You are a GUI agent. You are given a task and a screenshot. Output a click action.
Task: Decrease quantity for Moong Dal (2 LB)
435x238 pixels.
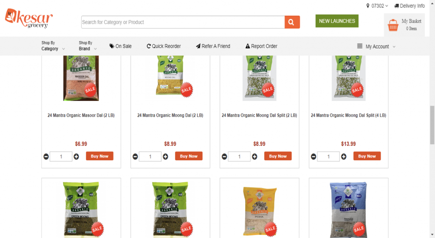[135, 157]
